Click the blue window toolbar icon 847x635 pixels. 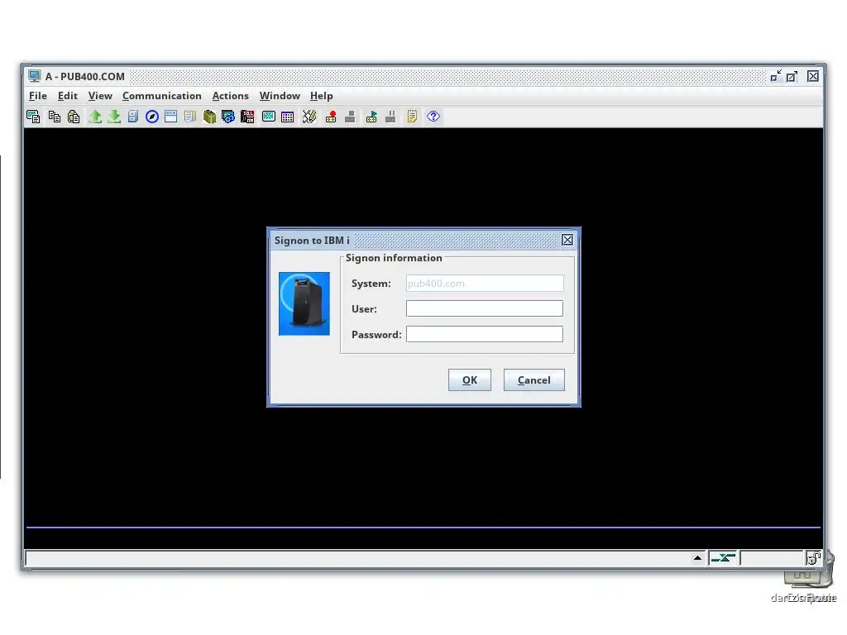(x=170, y=117)
